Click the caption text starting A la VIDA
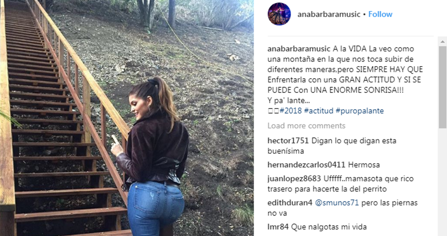 coord(345,75)
